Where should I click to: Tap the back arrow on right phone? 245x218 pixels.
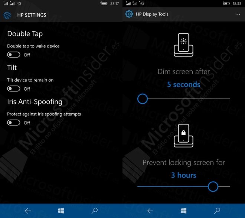(150, 211)
